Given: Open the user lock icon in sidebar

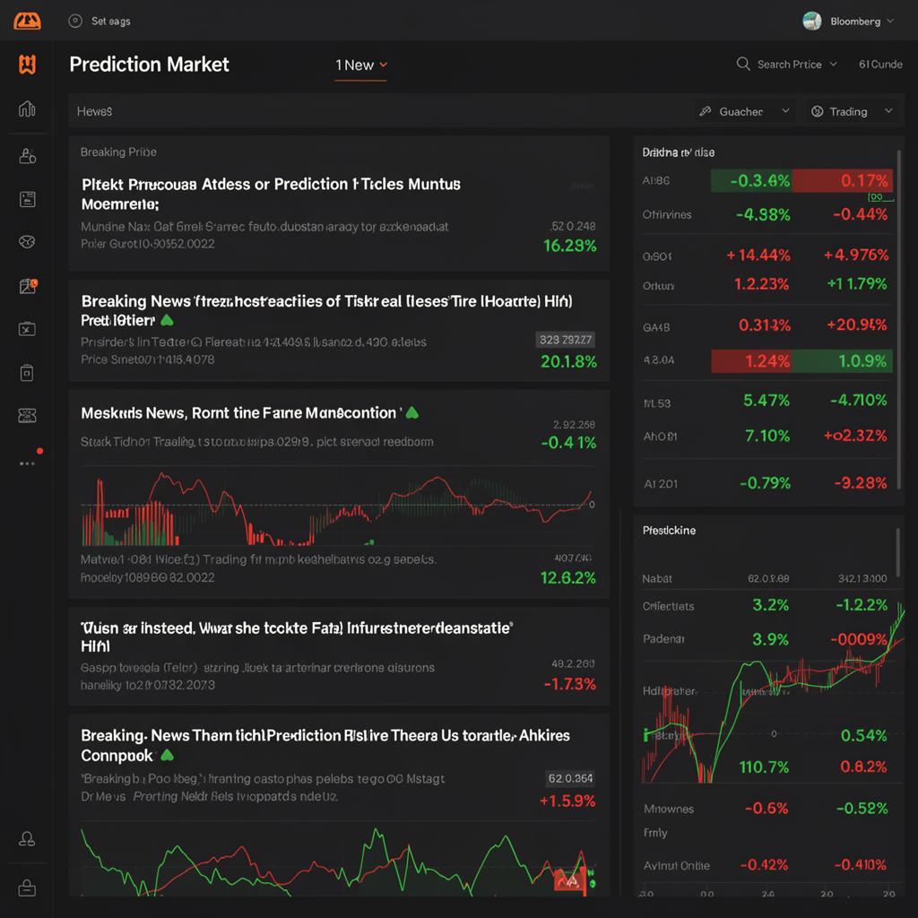Looking at the screenshot, I should pos(27,156).
